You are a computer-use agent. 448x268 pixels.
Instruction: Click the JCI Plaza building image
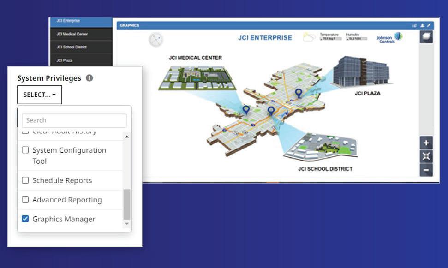(361, 71)
